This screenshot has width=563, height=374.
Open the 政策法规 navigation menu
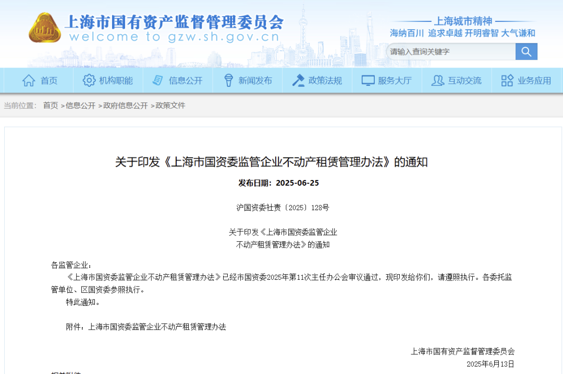325,81
